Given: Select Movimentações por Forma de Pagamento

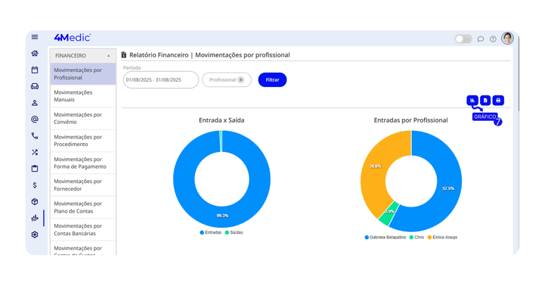Looking at the screenshot, I should pos(80,163).
